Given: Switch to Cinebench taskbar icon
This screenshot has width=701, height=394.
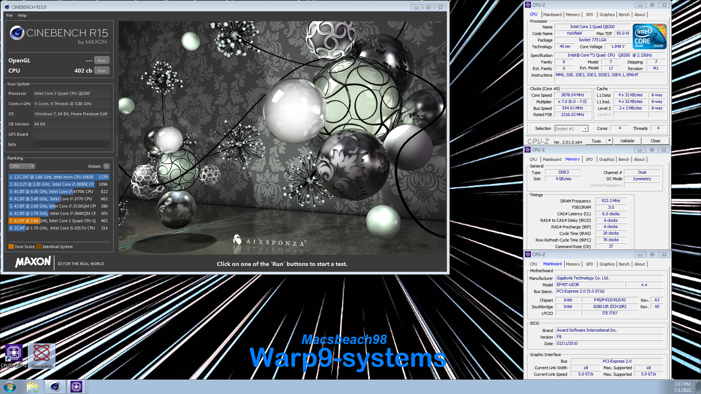Looking at the screenshot, I should coord(55,387).
